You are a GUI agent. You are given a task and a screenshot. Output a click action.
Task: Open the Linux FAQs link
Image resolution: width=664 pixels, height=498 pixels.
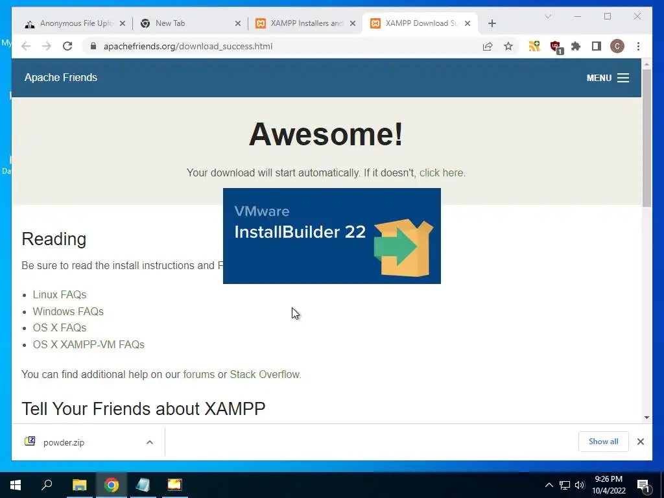click(x=59, y=295)
